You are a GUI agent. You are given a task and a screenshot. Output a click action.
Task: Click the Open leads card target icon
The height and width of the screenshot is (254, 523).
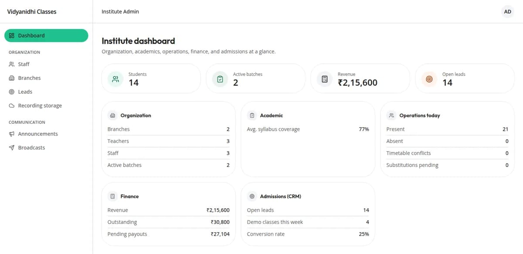(429, 79)
